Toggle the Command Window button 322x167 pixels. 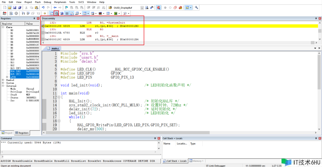coord(52,13)
